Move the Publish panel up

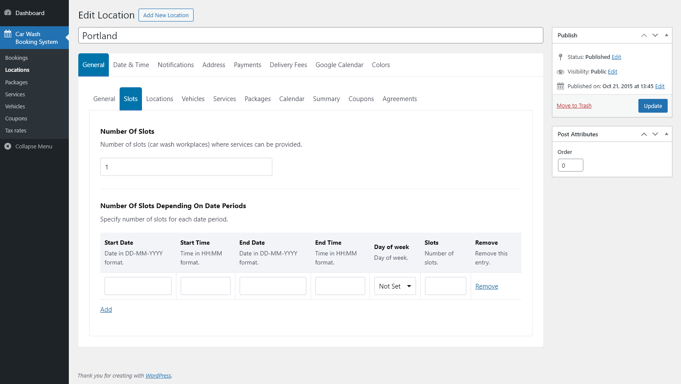click(x=644, y=35)
